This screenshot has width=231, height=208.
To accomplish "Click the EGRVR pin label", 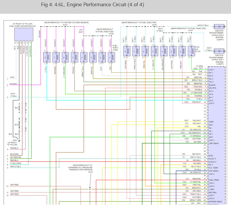I will pyautogui.click(x=212, y=85).
